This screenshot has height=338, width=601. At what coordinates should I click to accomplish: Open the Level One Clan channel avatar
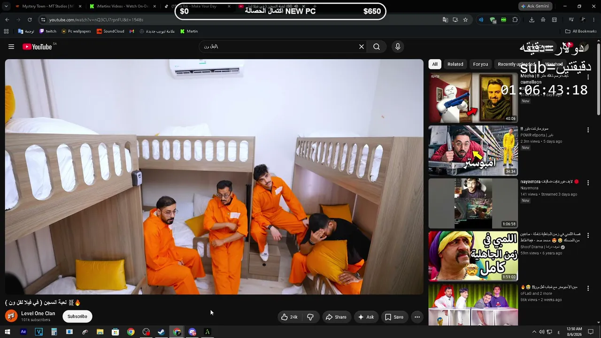tap(11, 316)
